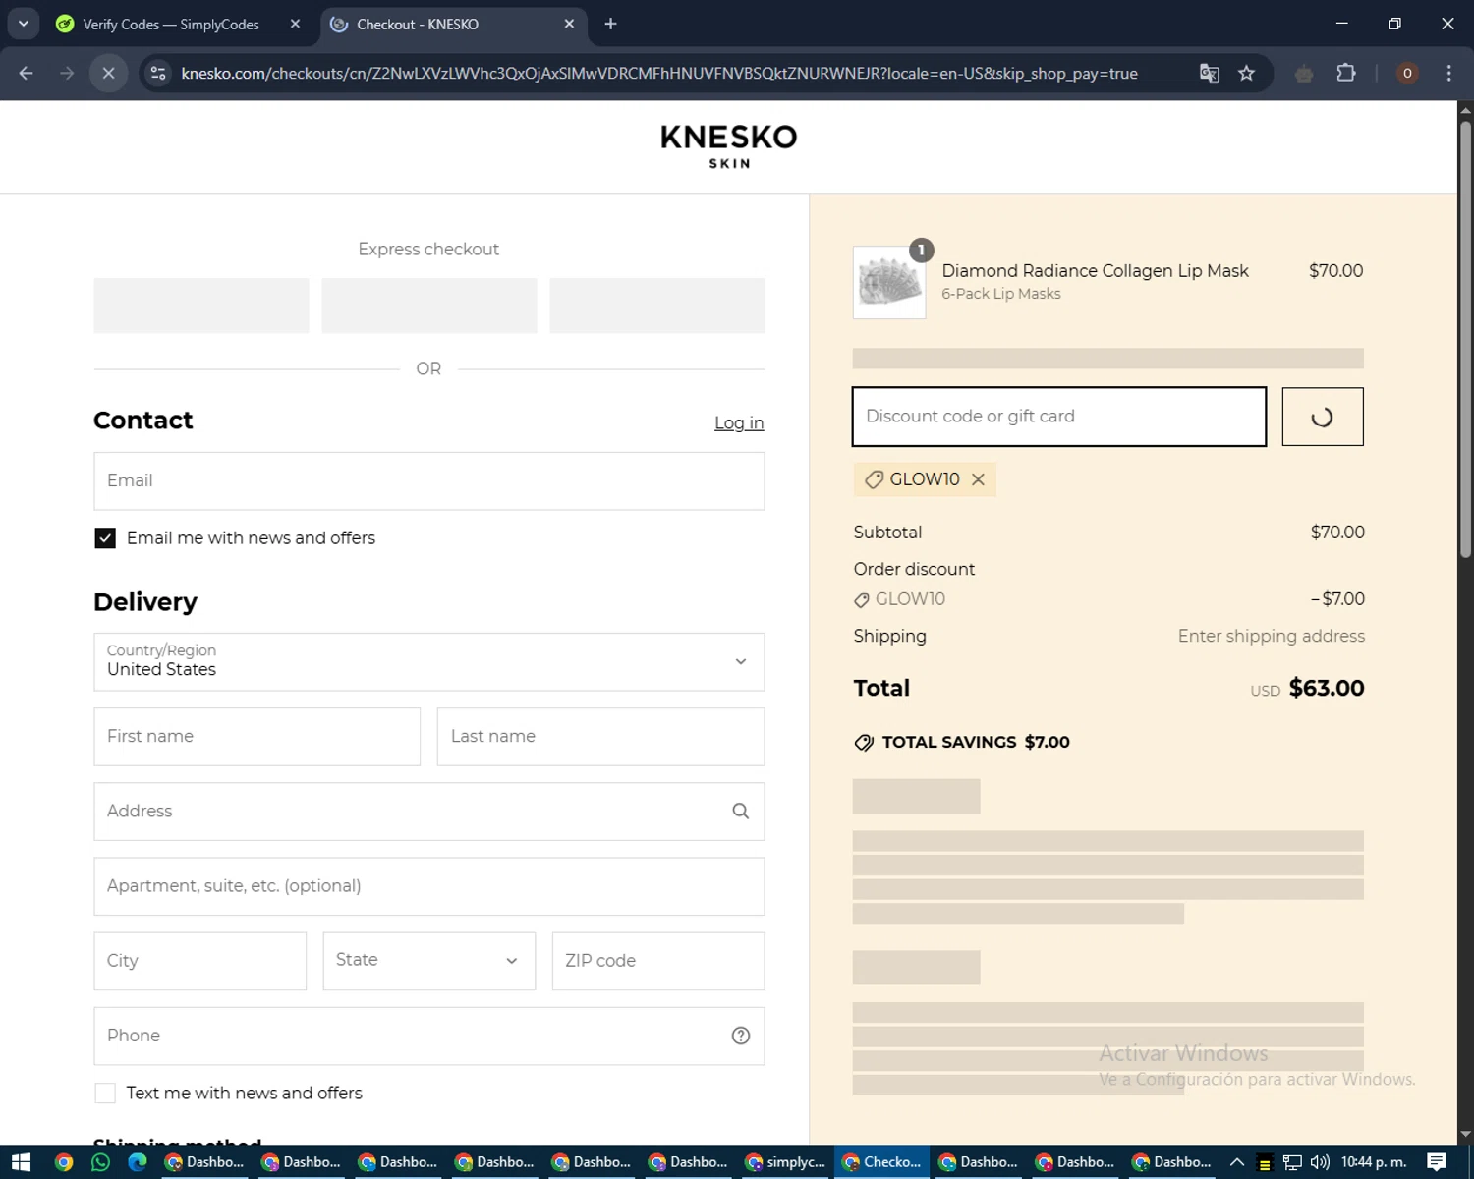Click the Enter shipping address text
This screenshot has height=1179, width=1474.
click(1272, 636)
